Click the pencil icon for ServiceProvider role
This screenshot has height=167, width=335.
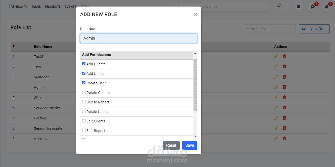pyautogui.click(x=276, y=108)
